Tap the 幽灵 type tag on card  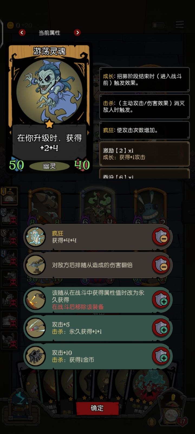pyautogui.click(x=49, y=166)
